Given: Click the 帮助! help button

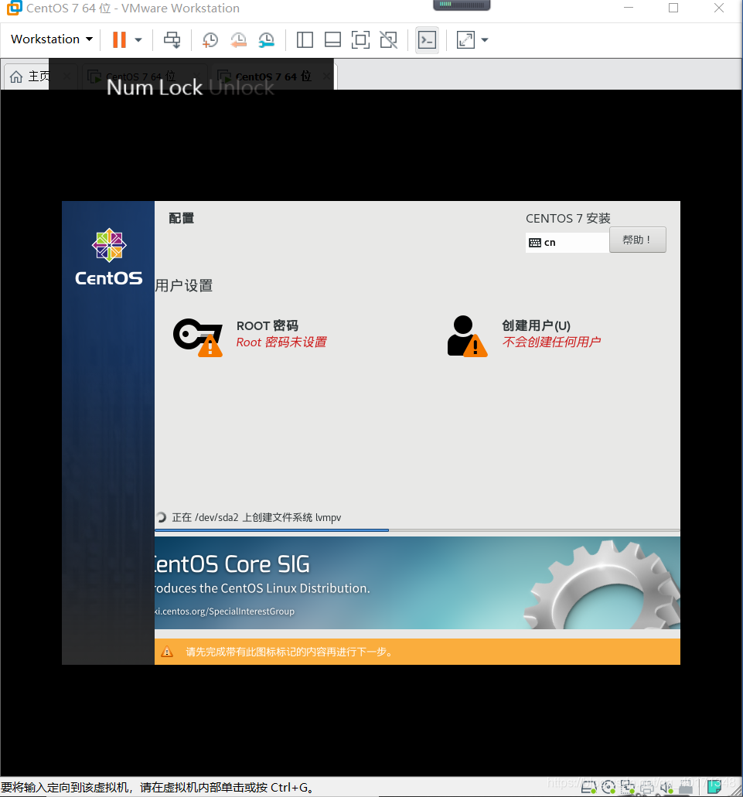Looking at the screenshot, I should (637, 240).
